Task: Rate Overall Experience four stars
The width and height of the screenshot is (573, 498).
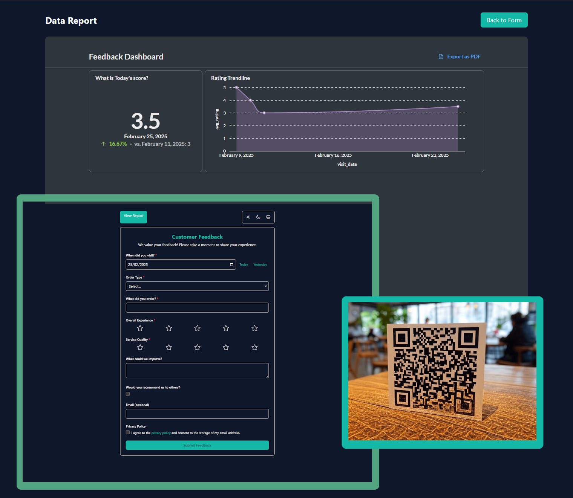Action: [226, 328]
